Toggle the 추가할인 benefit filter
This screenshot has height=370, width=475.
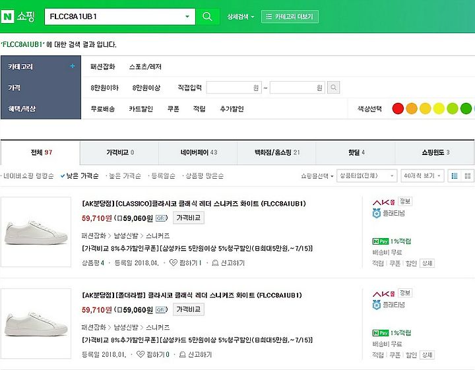pos(232,109)
